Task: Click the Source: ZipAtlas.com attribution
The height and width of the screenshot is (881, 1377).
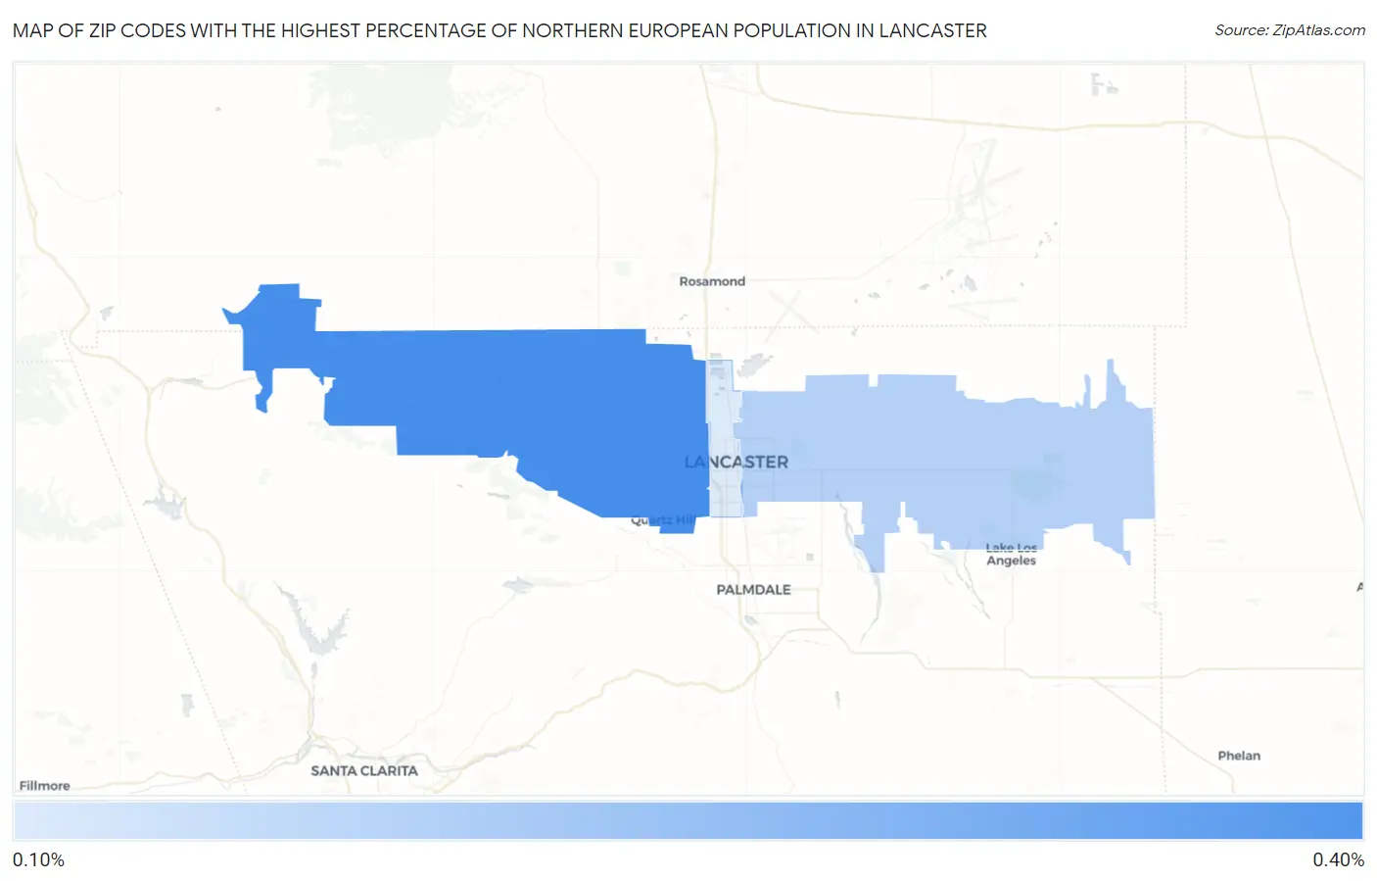Action: click(x=1290, y=30)
